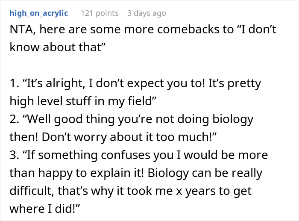This screenshot has width=299, height=221.
Task: Open the high_on_acrylic user profile
Action: click(x=38, y=13)
